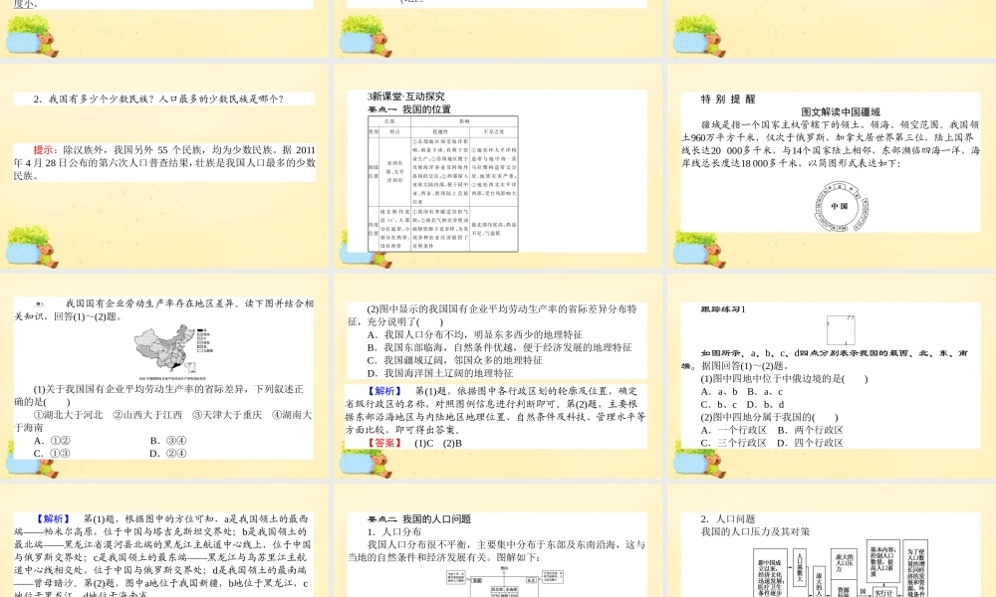The height and width of the screenshot is (597, 996).
Task: Click question "(2)图中四地分属于我国的"
Action: [x=769, y=418]
